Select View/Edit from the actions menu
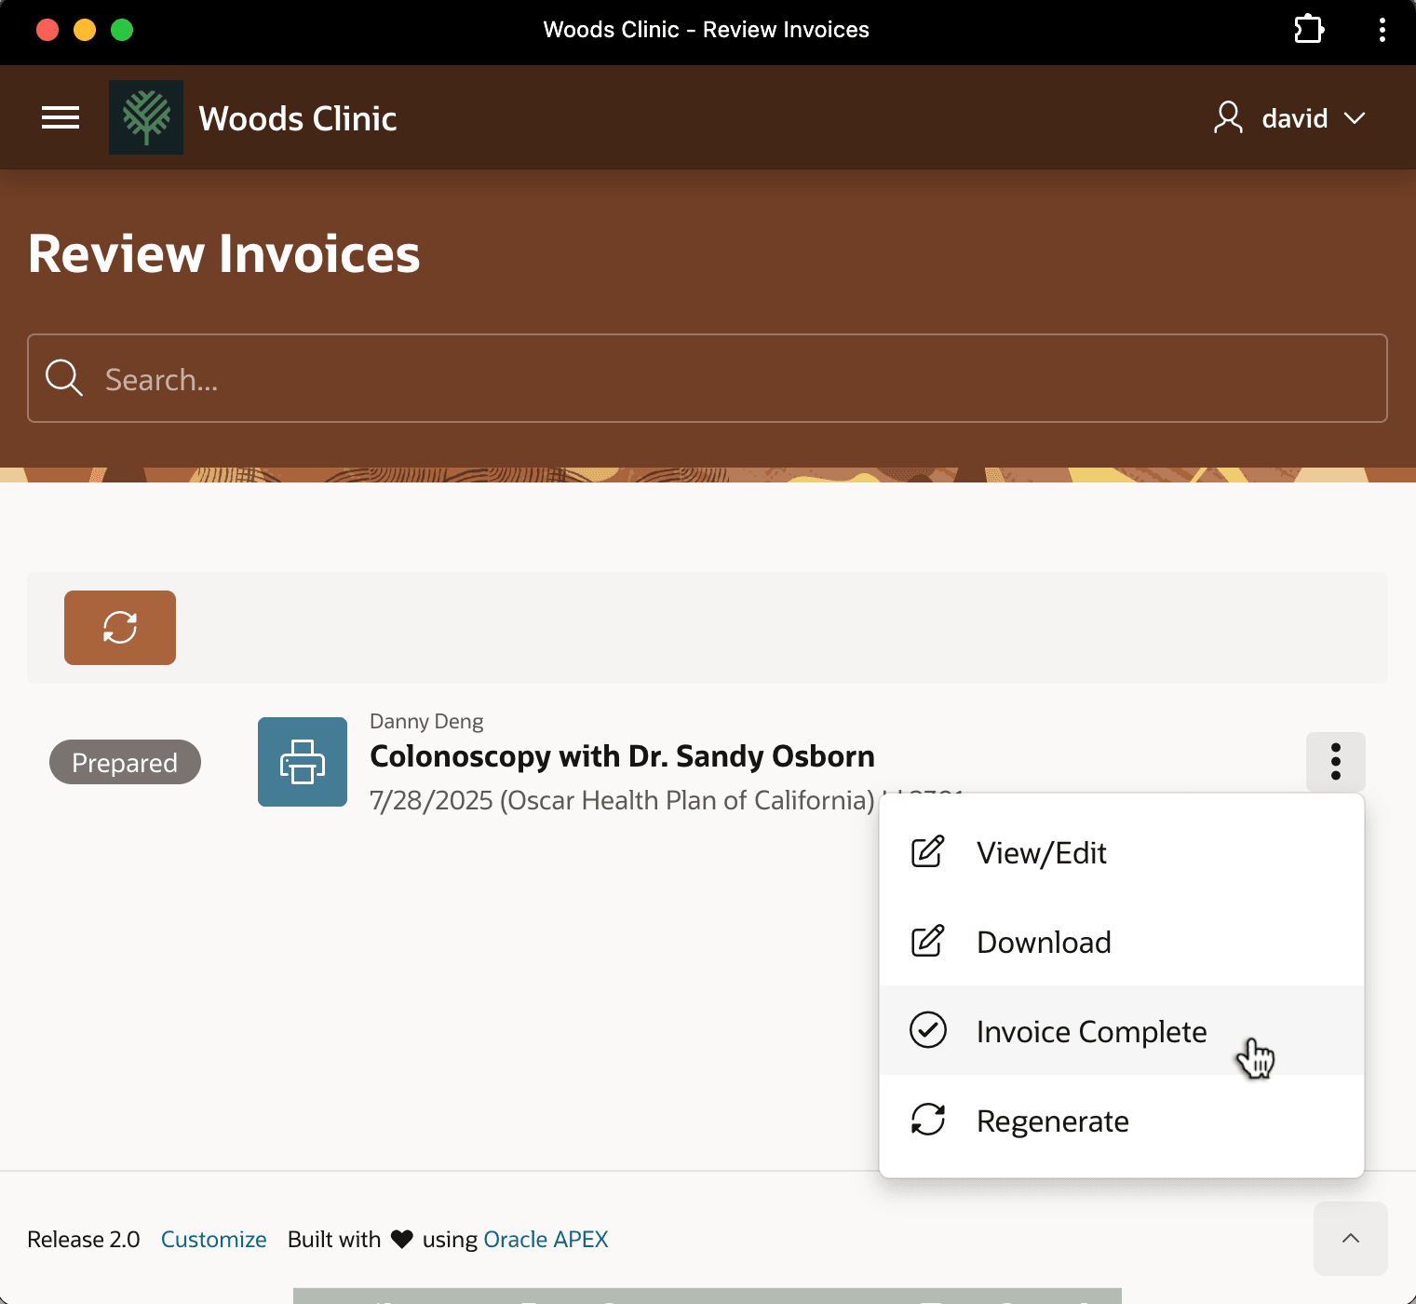 pos(1122,852)
